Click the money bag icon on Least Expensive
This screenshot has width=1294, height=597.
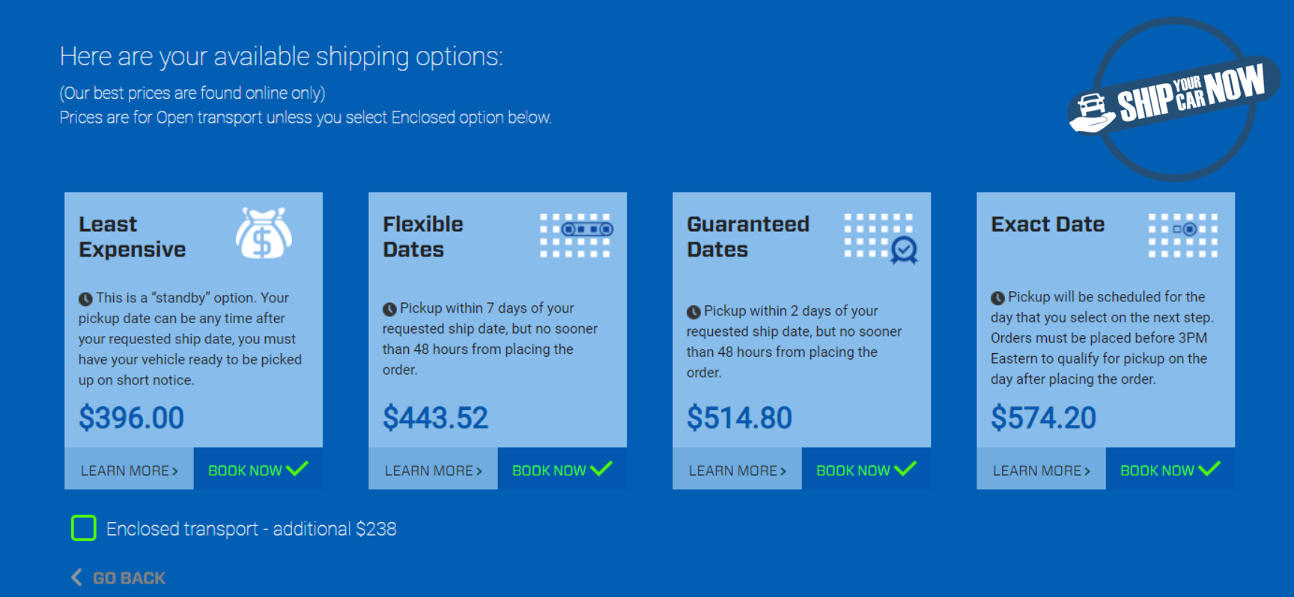[x=264, y=233]
